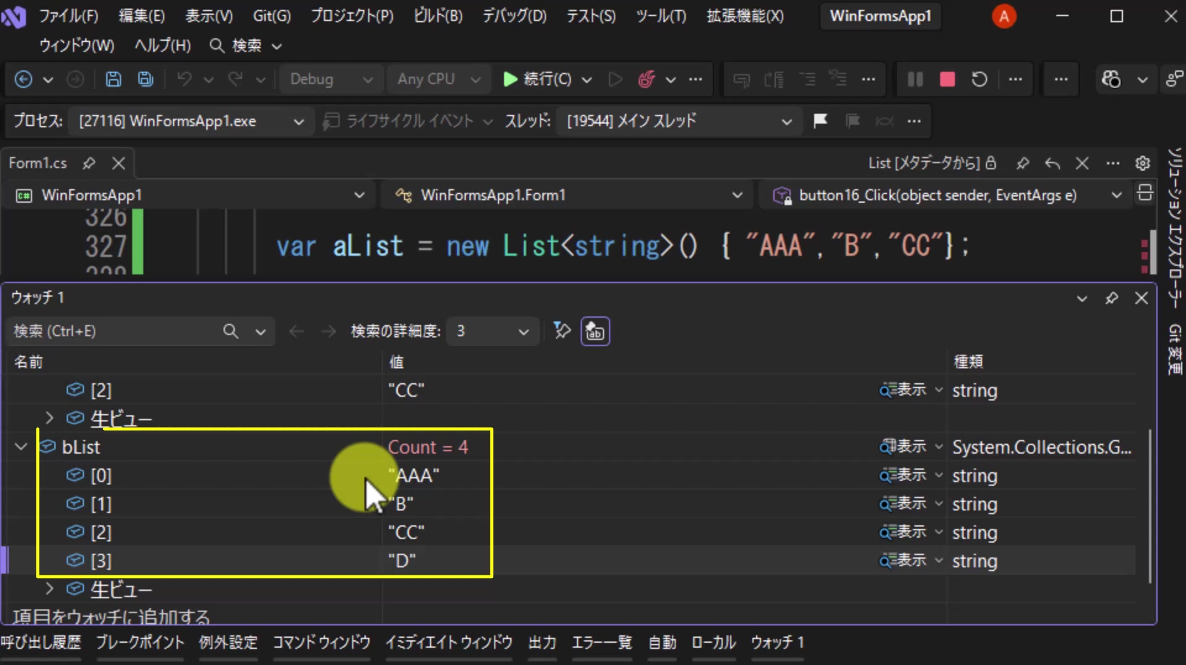Screen dimensions: 1186x665
Task: Expand the raw view above bList
Action: pos(49,418)
